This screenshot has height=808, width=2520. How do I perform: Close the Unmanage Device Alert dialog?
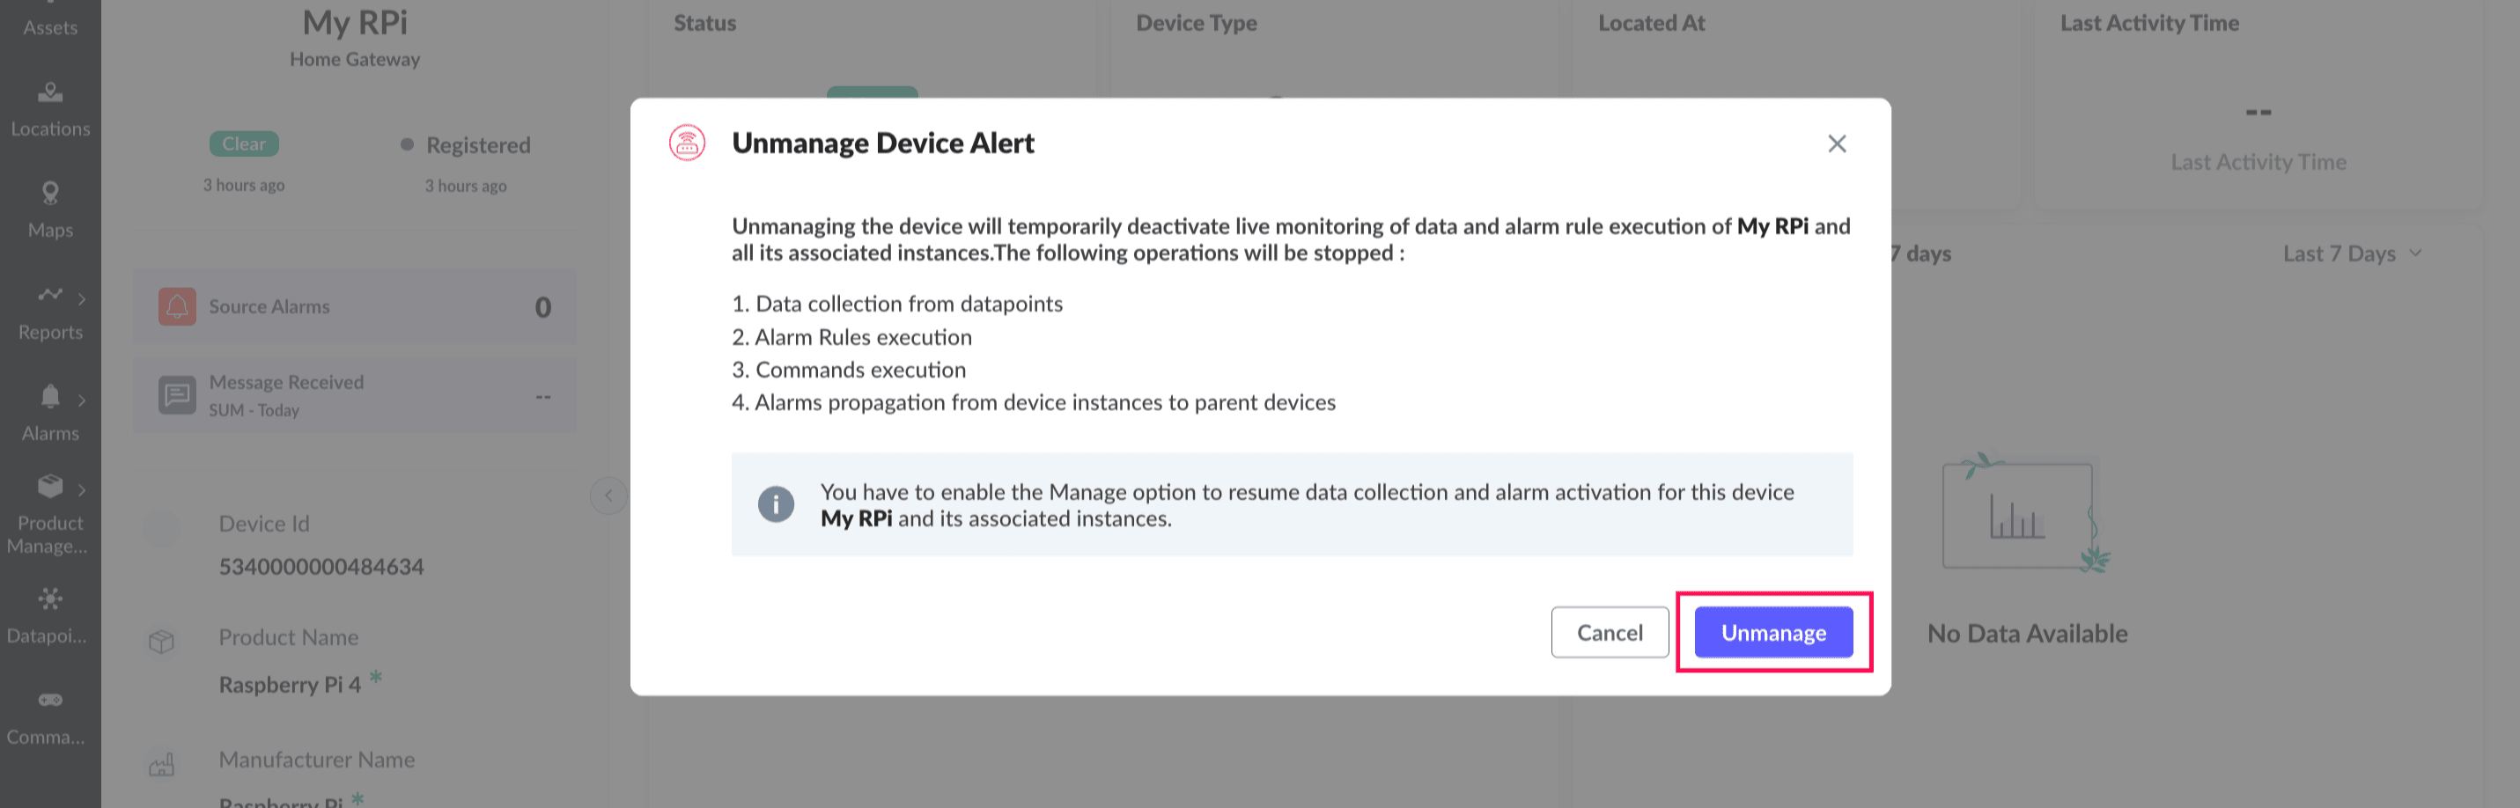(x=1836, y=143)
